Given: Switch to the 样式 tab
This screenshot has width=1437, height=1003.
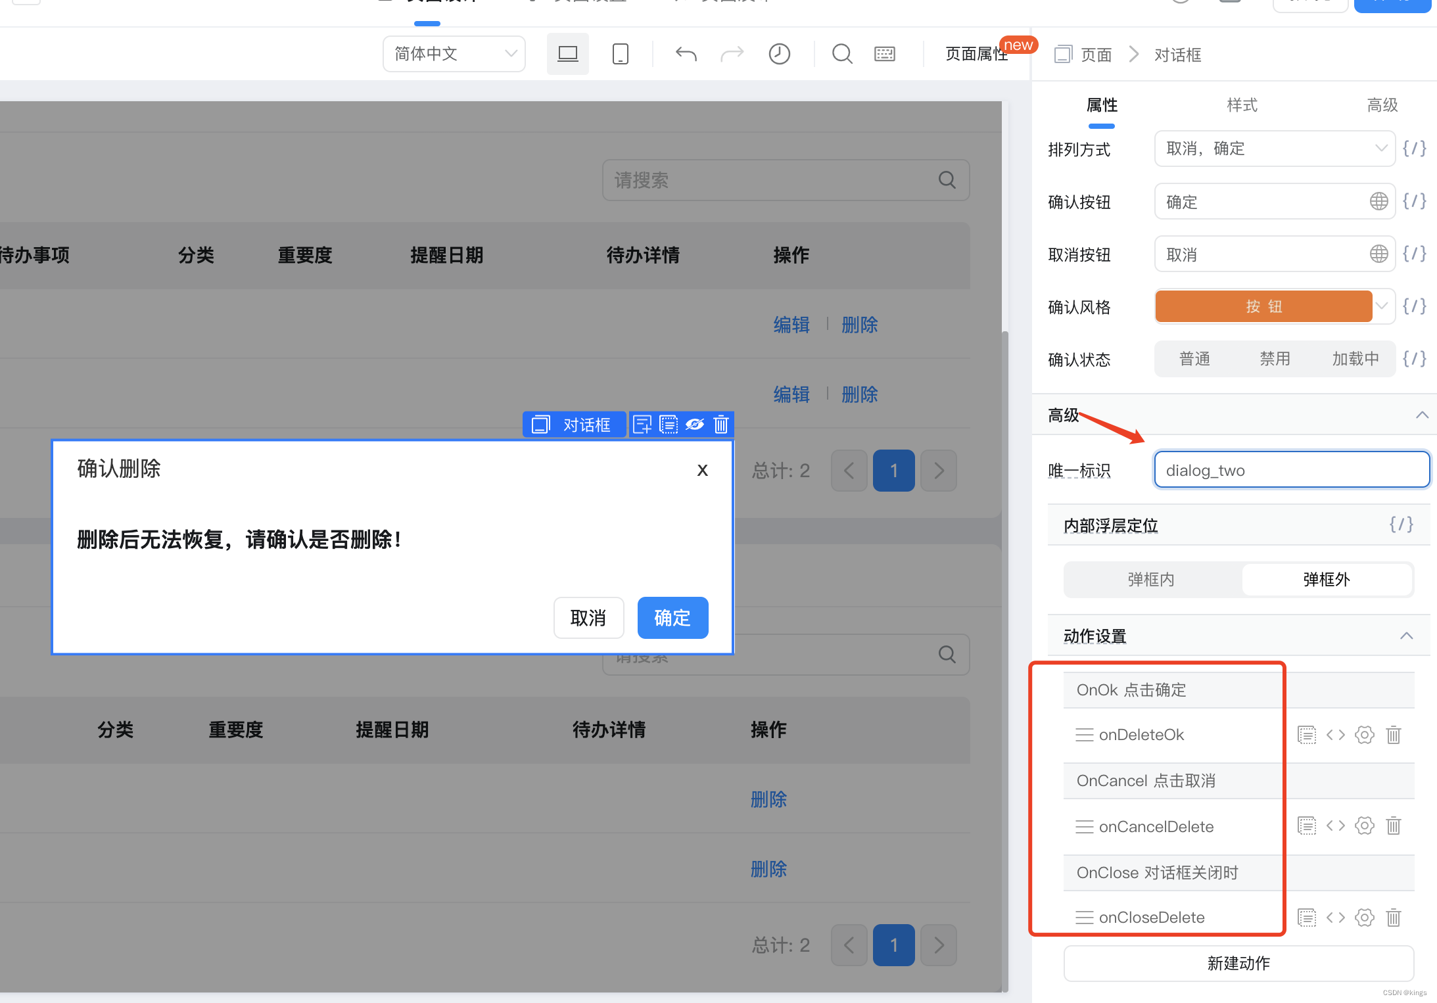Looking at the screenshot, I should point(1242,105).
